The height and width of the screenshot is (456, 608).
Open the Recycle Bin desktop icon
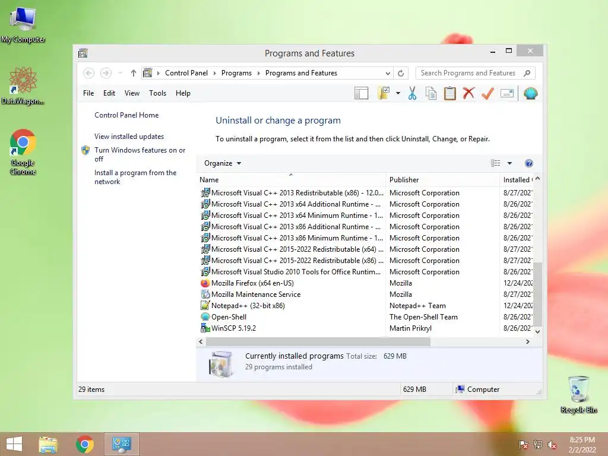coord(578,394)
